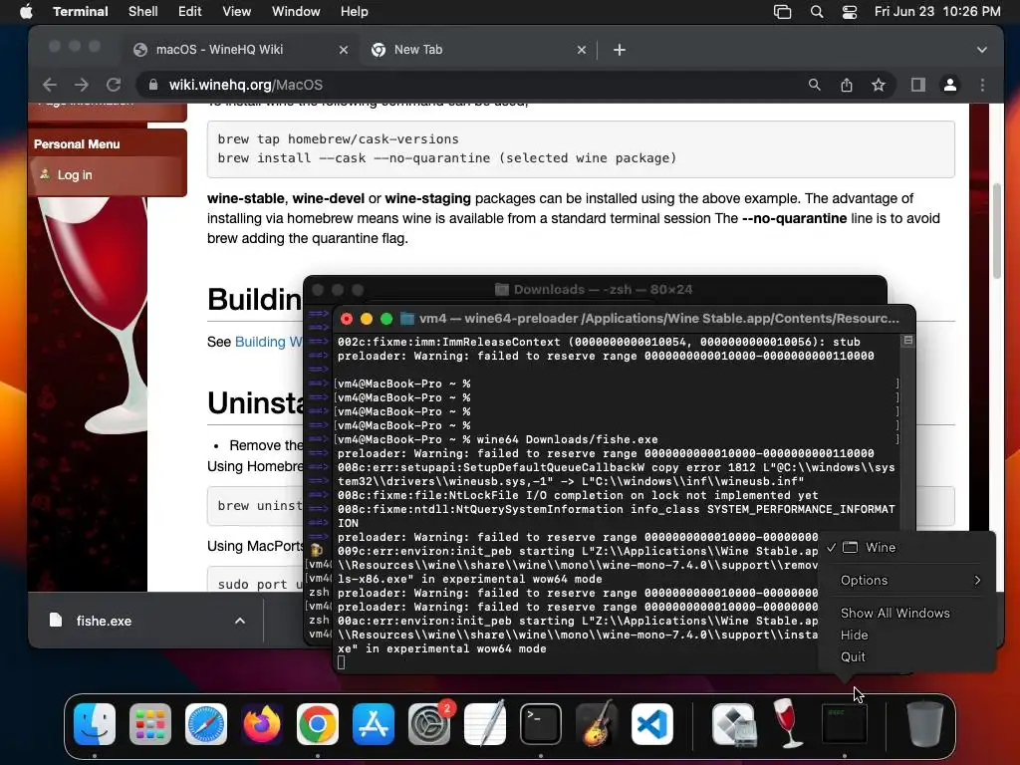Open the Terminal app menu
The height and width of the screenshot is (765, 1020).
pos(81,12)
